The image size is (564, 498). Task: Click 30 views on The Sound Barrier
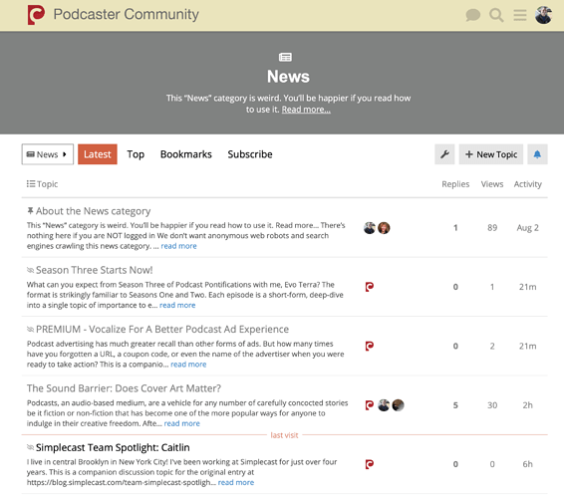[x=492, y=405]
